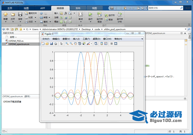This screenshot has width=193, height=135.
Task: Open the 工具(T) menu in Figure 1
Action: click(86, 39)
